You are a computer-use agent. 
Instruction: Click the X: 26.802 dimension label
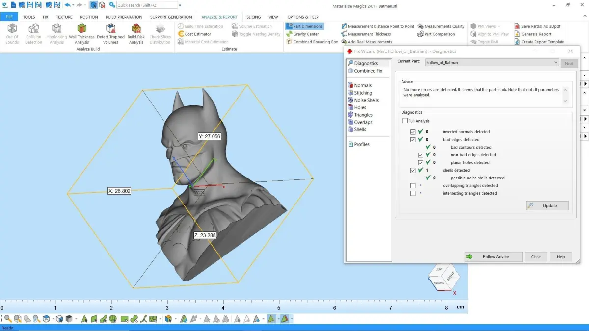pos(119,191)
